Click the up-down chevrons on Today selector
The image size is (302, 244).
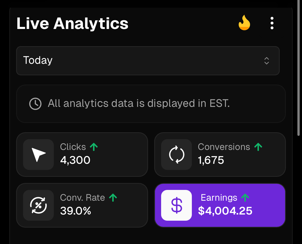pos(267,61)
